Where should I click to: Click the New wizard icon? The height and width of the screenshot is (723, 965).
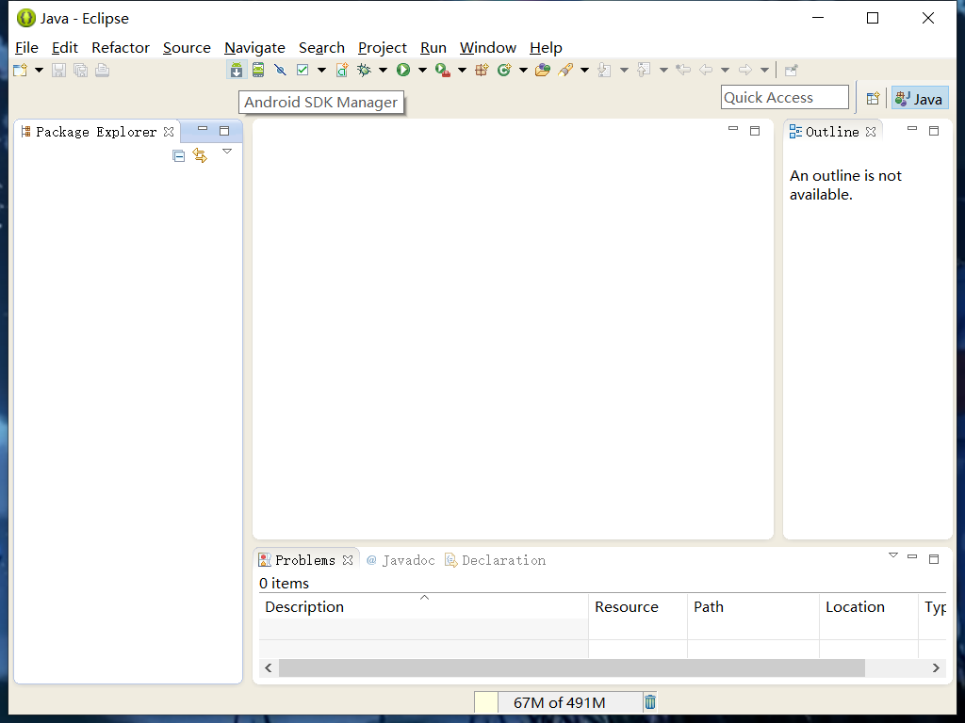coord(21,70)
